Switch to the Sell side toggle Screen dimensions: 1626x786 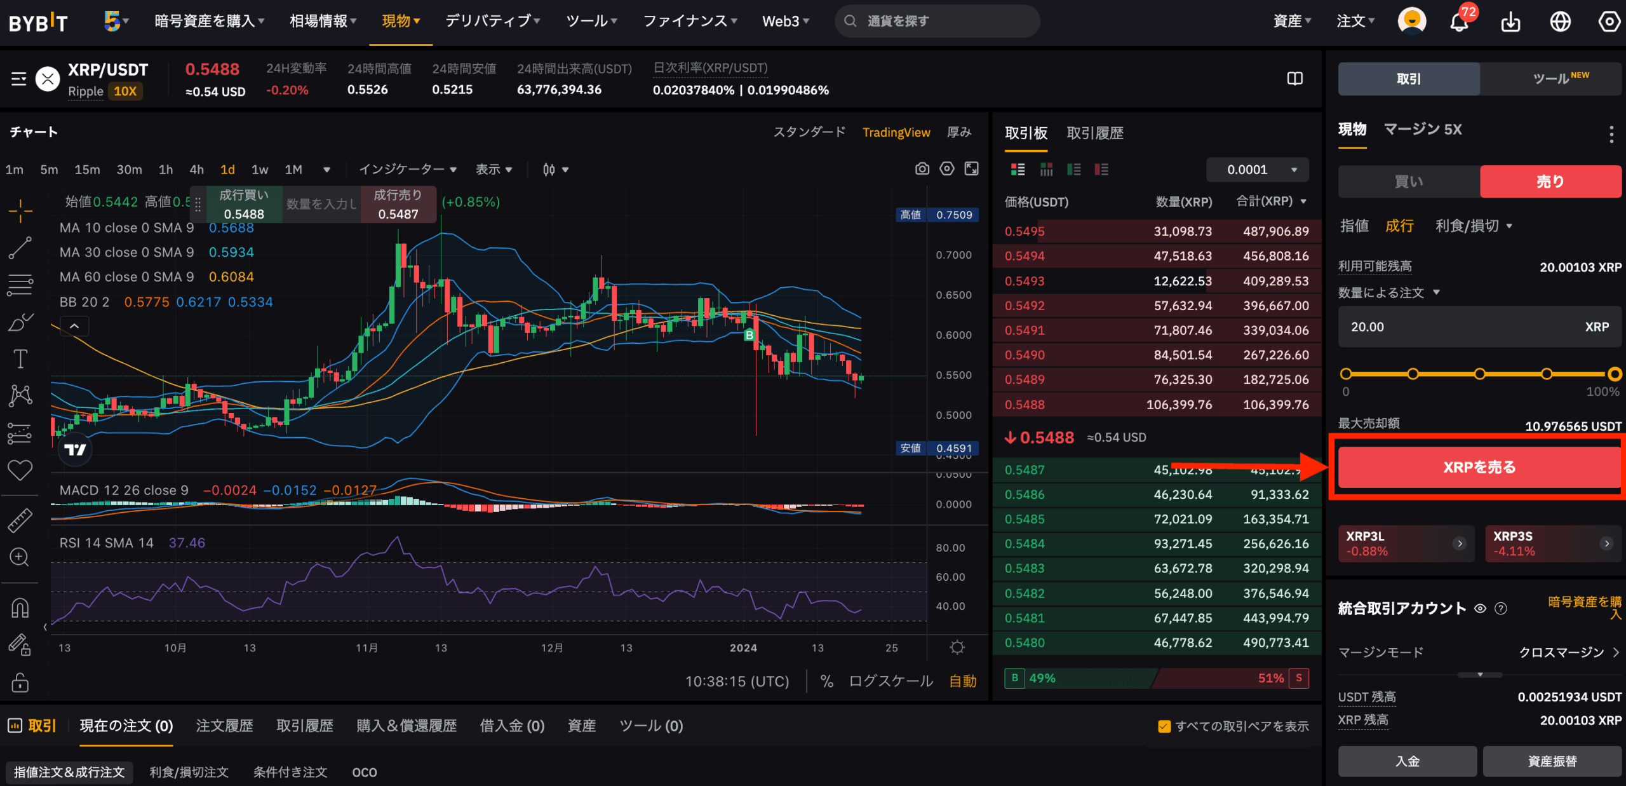pyautogui.click(x=1550, y=182)
